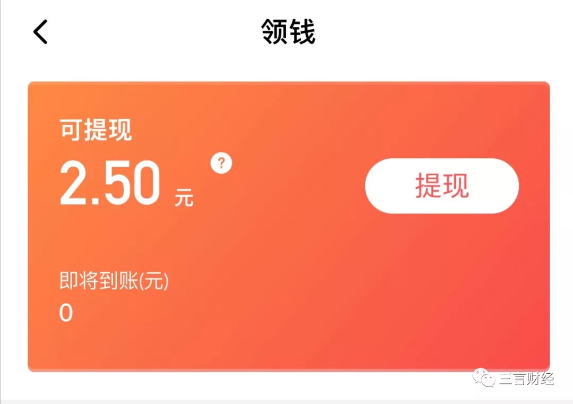Go back using the top-left arrow
The width and height of the screenshot is (573, 404).
click(x=40, y=32)
